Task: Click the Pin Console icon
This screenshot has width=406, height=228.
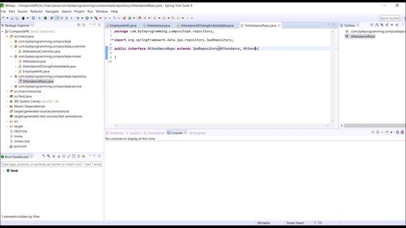Action: 372,132
